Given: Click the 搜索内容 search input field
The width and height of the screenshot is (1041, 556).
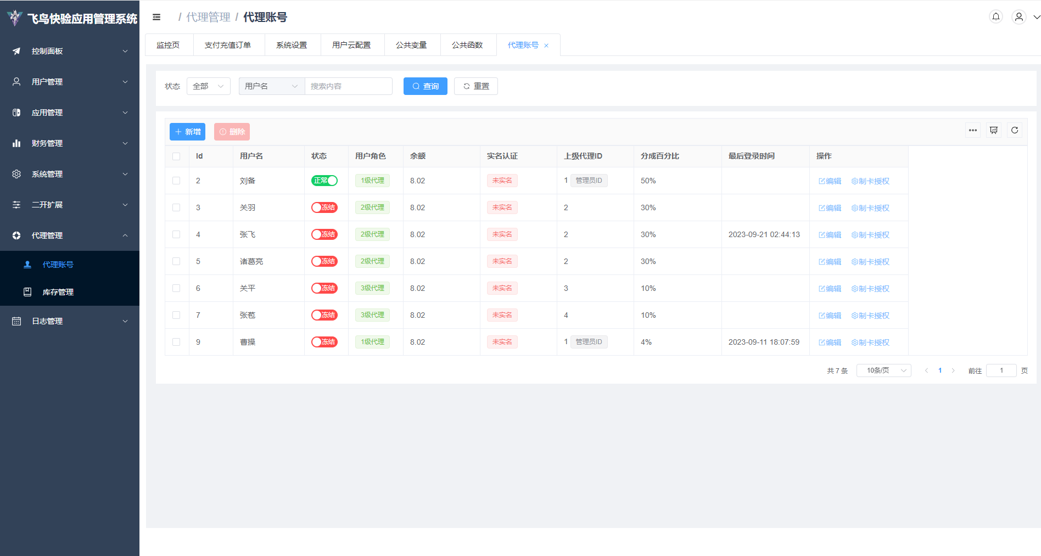Looking at the screenshot, I should coord(348,86).
